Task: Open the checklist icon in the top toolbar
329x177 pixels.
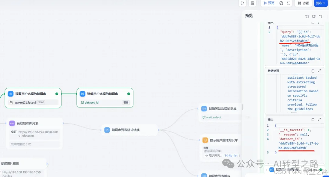Action: pyautogui.click(x=288, y=3)
